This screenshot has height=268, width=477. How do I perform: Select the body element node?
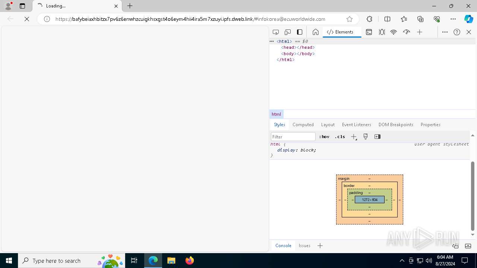[298, 54]
